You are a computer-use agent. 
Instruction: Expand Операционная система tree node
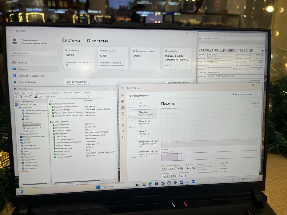coord(18,137)
